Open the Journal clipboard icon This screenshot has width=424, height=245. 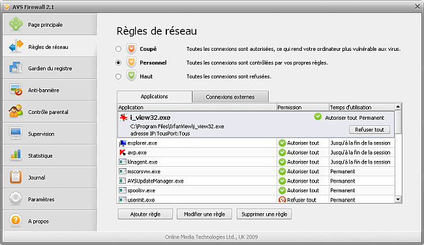16,177
